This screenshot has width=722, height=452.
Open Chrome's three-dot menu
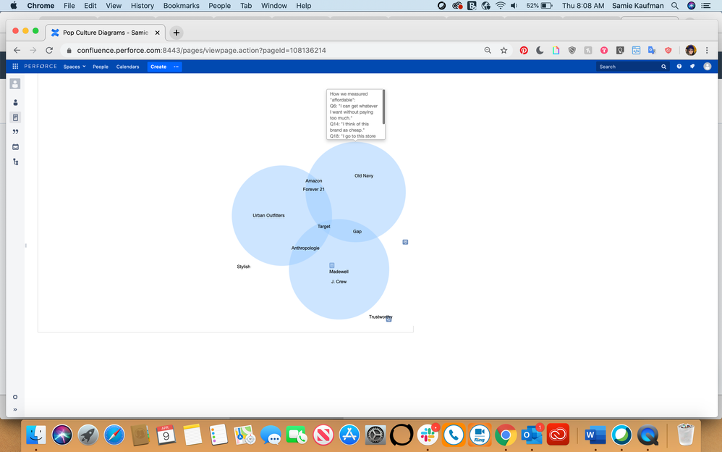tap(707, 50)
